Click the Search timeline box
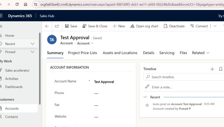 [184, 77]
